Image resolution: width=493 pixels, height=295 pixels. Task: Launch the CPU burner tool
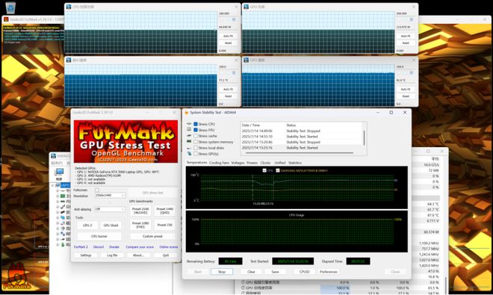click(99, 236)
